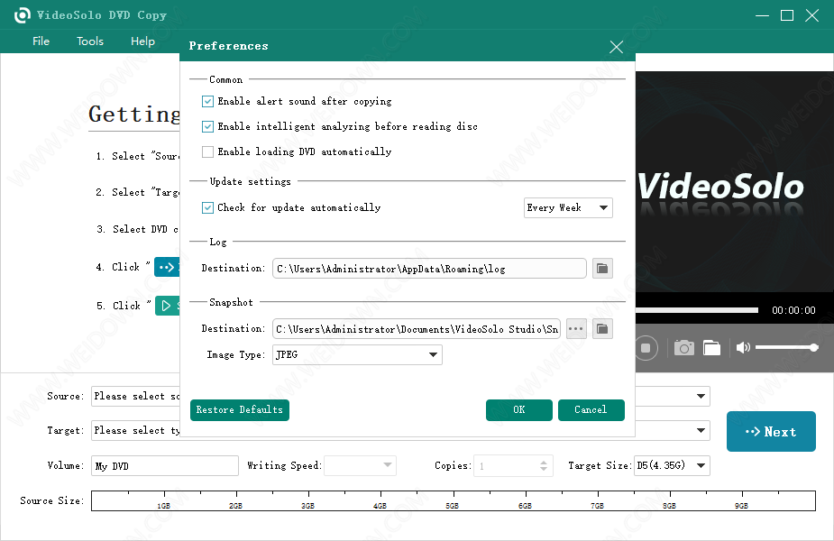Expand the Target dropdown arrow
The image size is (834, 541).
[701, 430]
